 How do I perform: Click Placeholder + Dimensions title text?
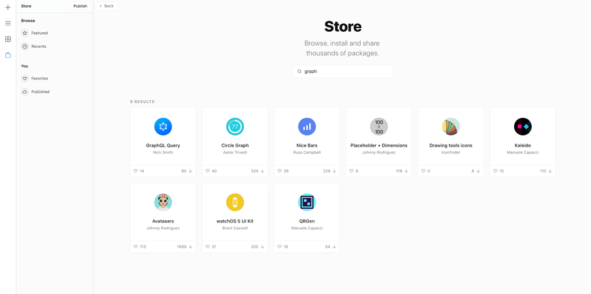(379, 145)
